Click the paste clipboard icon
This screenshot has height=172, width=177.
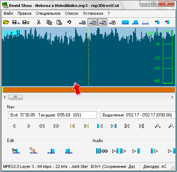tap(59, 22)
